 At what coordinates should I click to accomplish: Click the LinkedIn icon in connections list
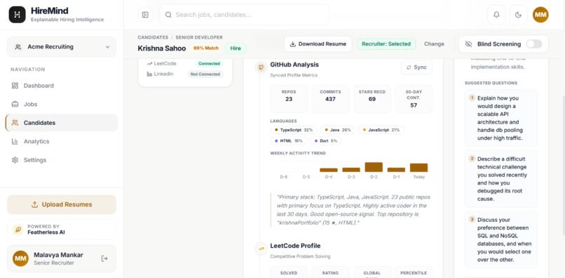click(x=149, y=74)
